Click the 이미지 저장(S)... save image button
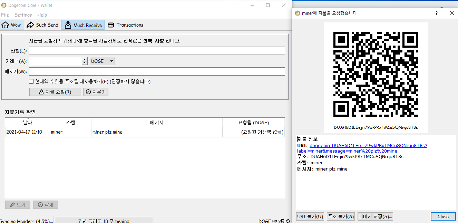The width and height of the screenshot is (458, 223). (x=375, y=216)
